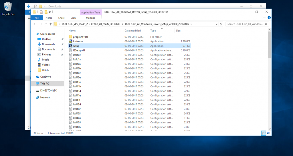This screenshot has height=156, width=293.
Task: Select the 0x040a file row
Action: 129,64
